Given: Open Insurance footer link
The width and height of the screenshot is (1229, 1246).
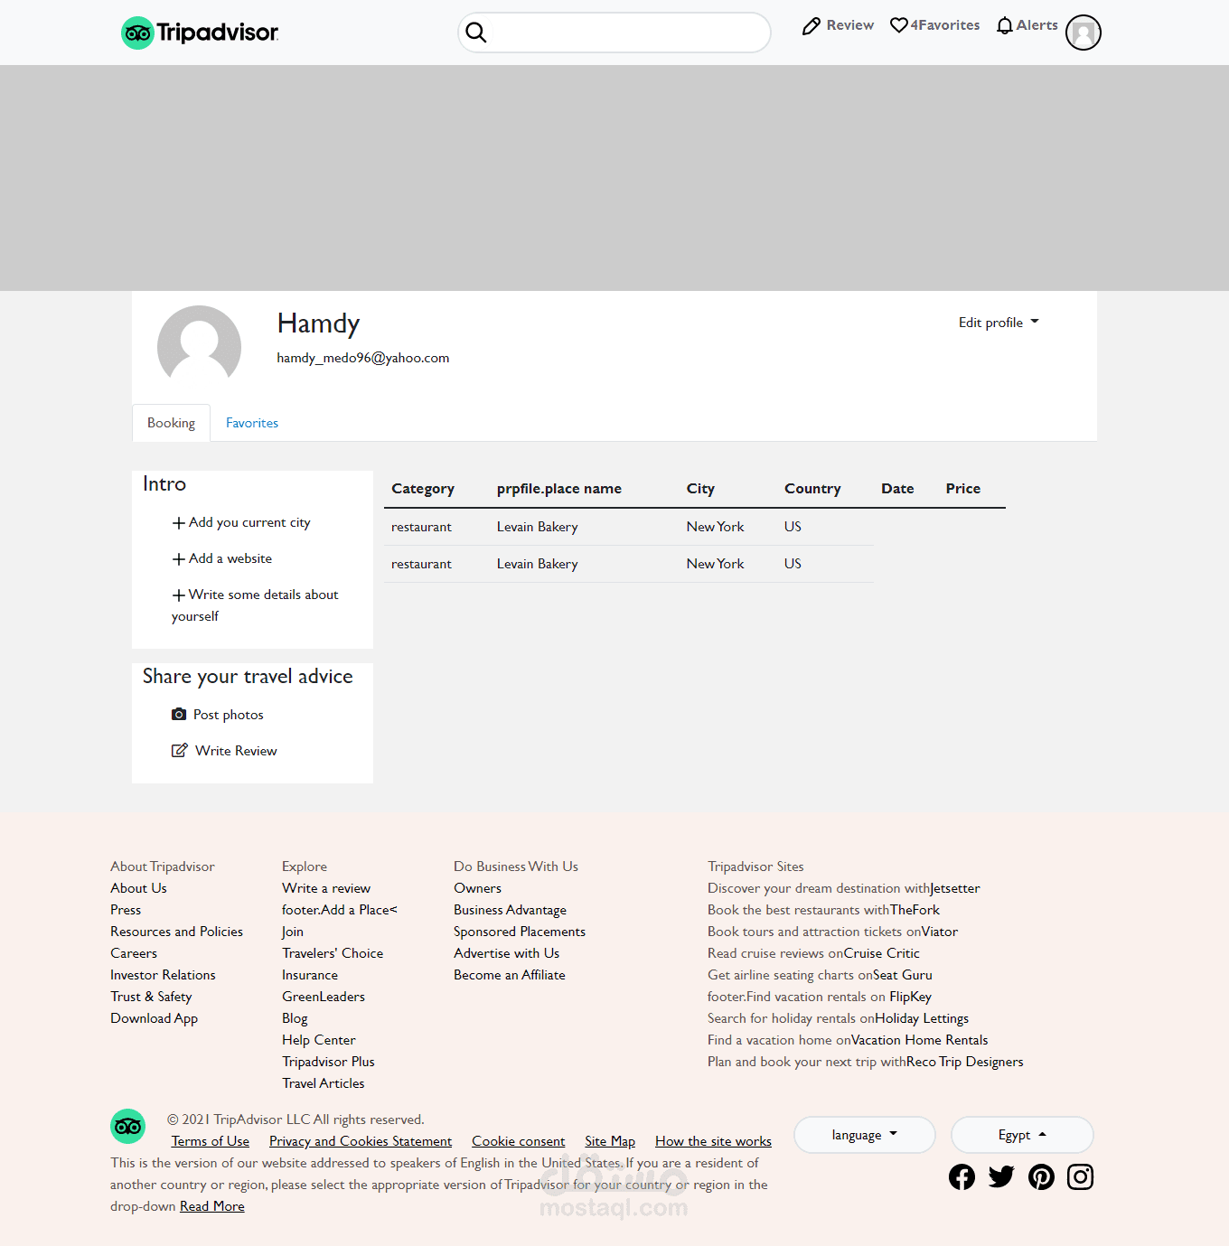Looking at the screenshot, I should click(310, 975).
